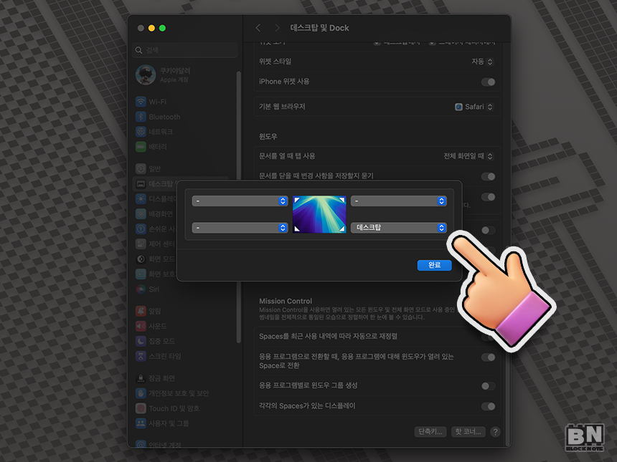Click the help question mark button

(496, 432)
